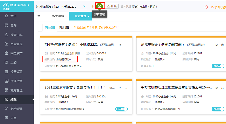Open 总账 in the sidebar

click(17, 25)
